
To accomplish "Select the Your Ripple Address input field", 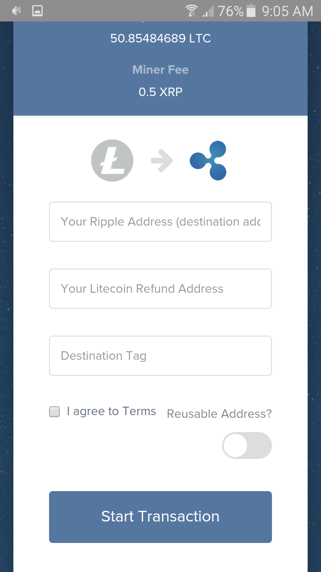I will tap(160, 222).
